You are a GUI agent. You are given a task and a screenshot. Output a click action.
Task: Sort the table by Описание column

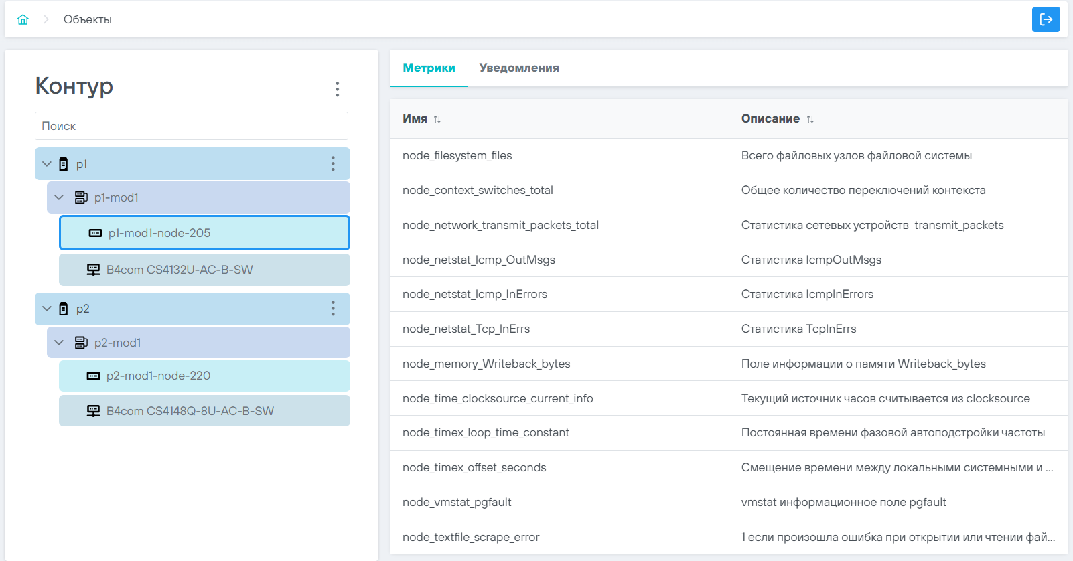(x=810, y=119)
